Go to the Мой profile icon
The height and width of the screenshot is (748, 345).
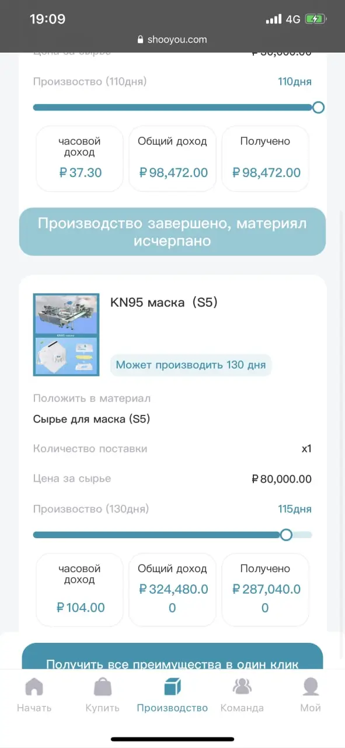point(311,687)
